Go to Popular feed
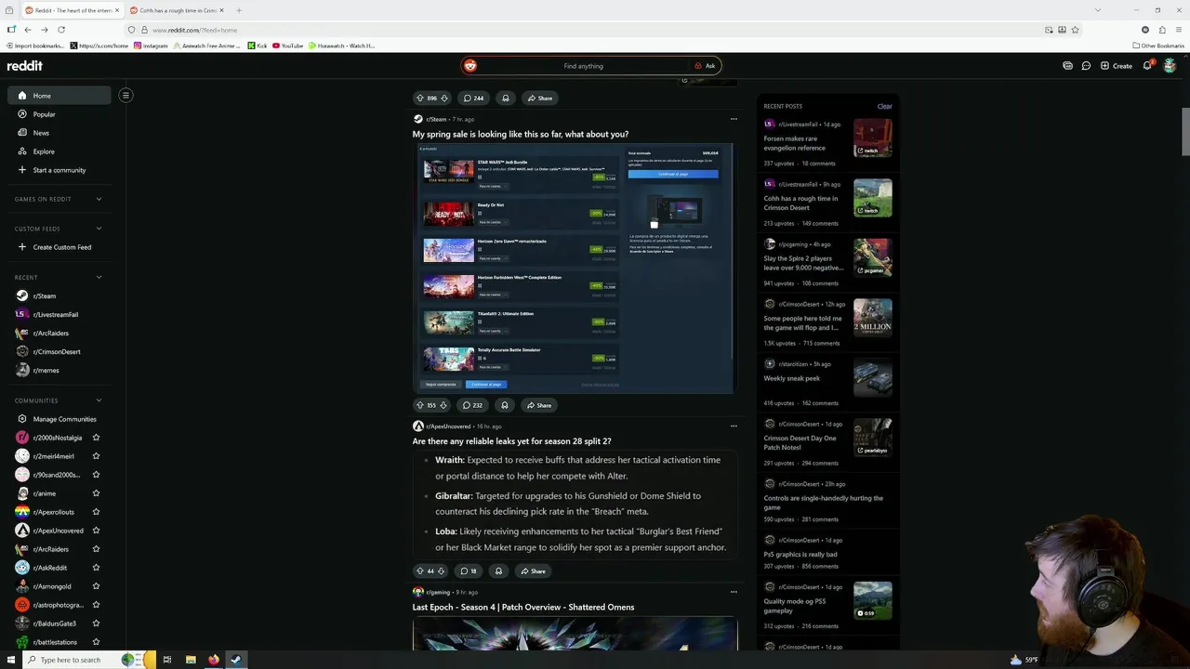The width and height of the screenshot is (1190, 669). click(59, 114)
